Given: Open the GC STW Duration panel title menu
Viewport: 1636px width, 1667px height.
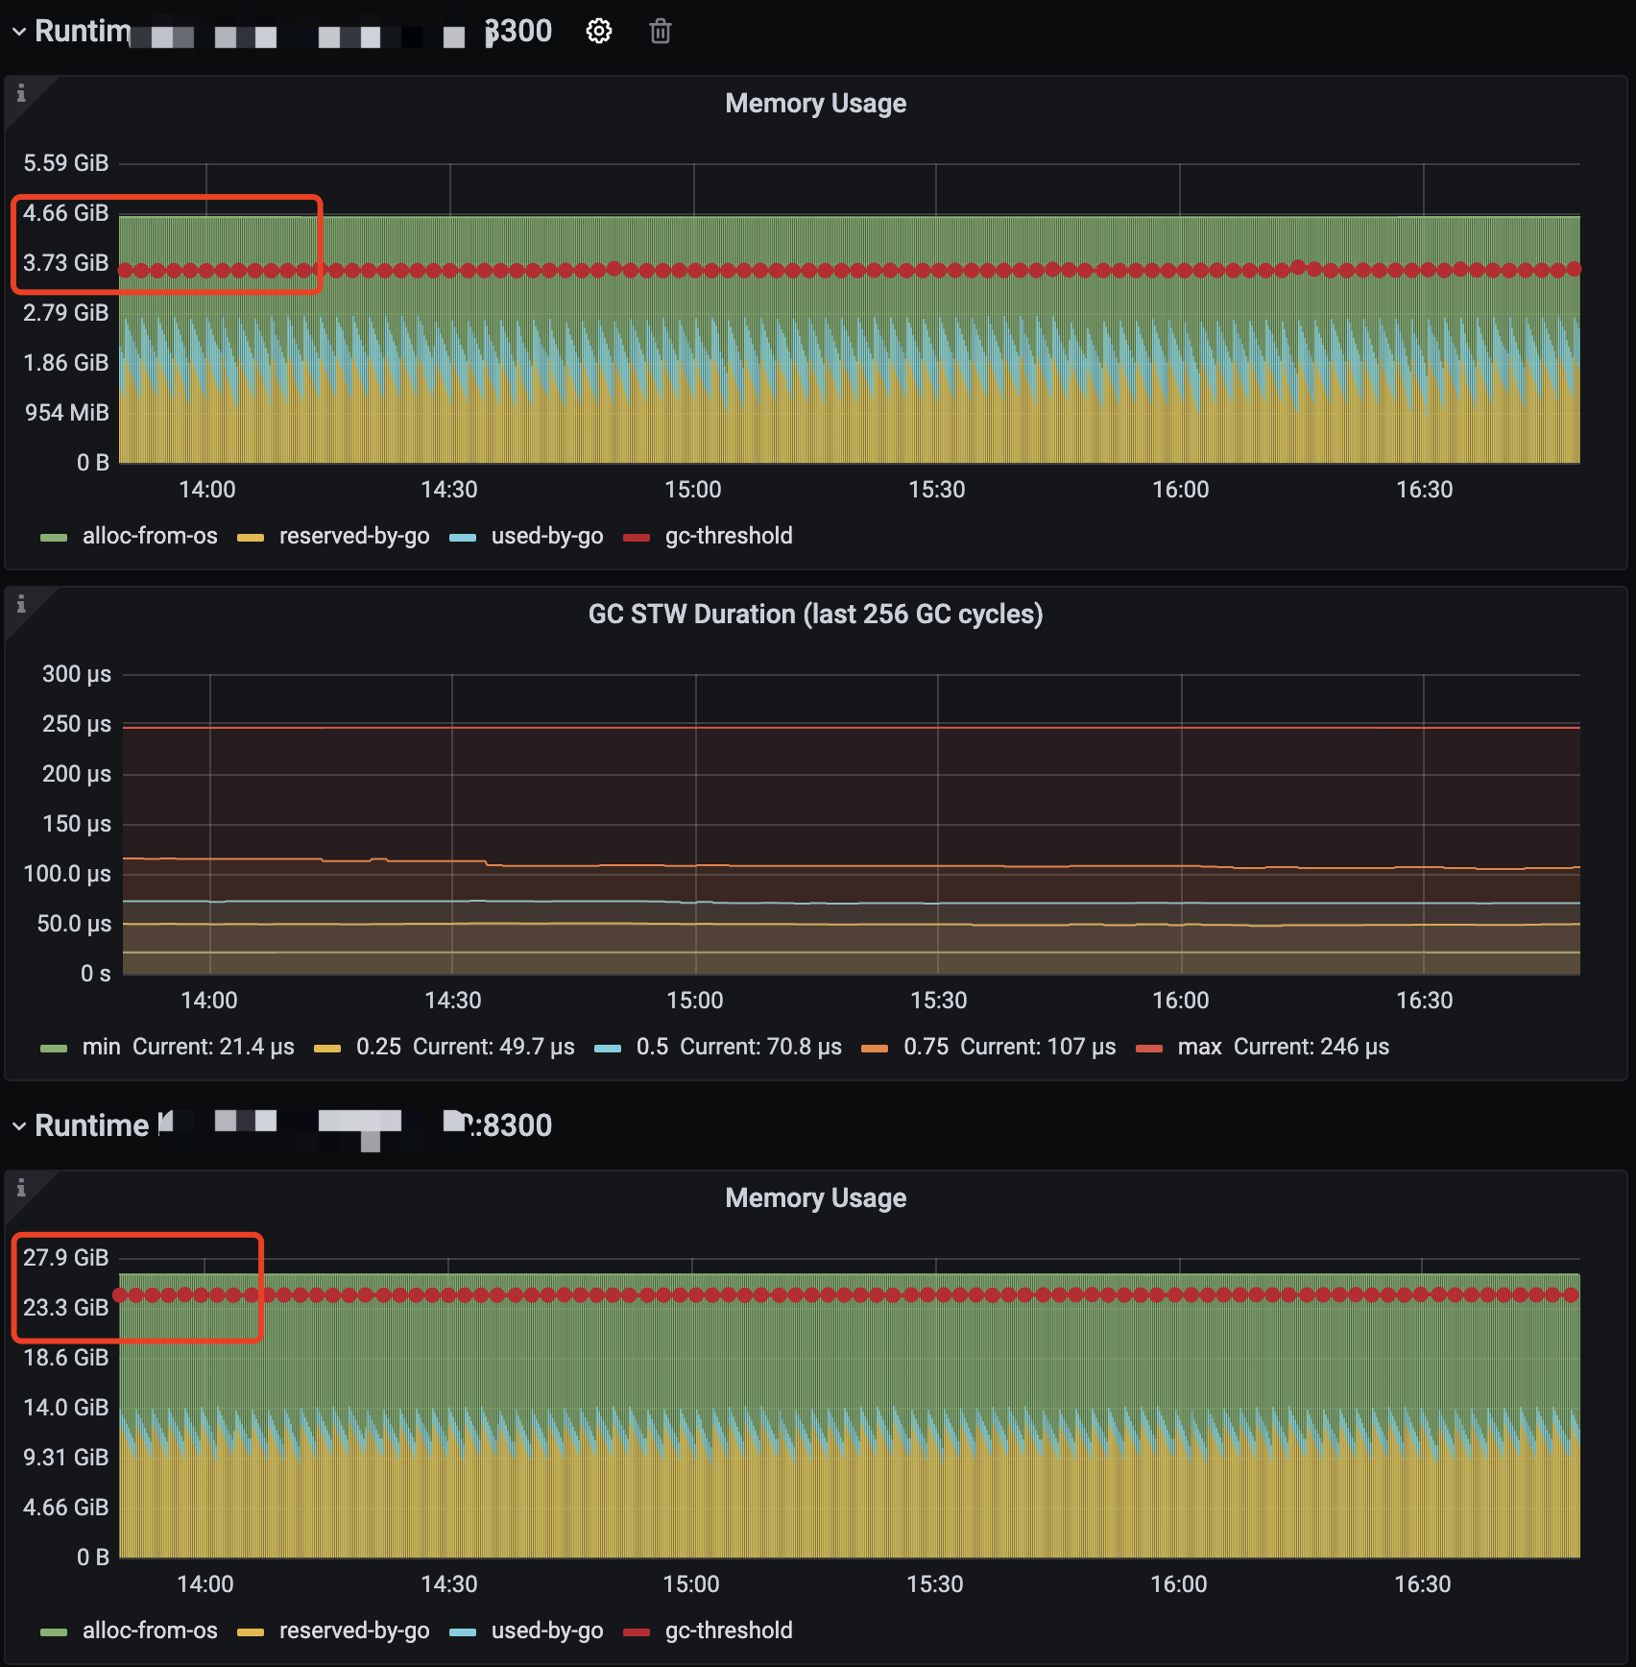Looking at the screenshot, I should pos(815,615).
